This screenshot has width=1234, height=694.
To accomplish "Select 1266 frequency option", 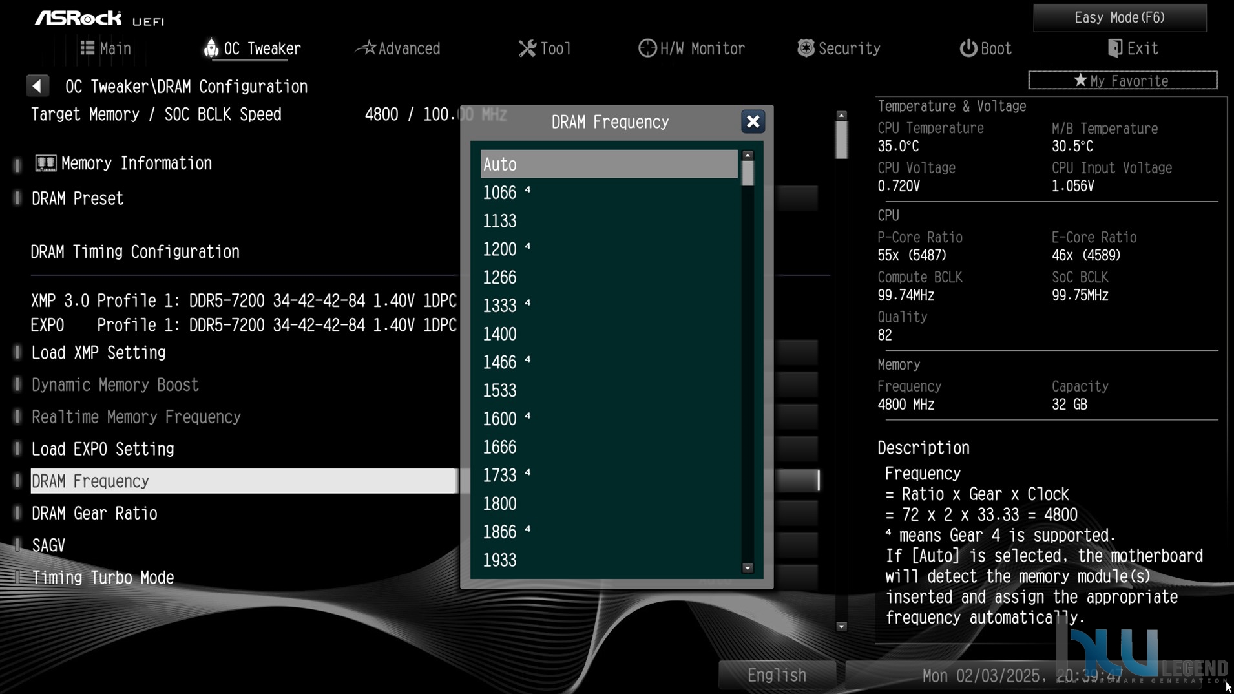I will click(609, 277).
